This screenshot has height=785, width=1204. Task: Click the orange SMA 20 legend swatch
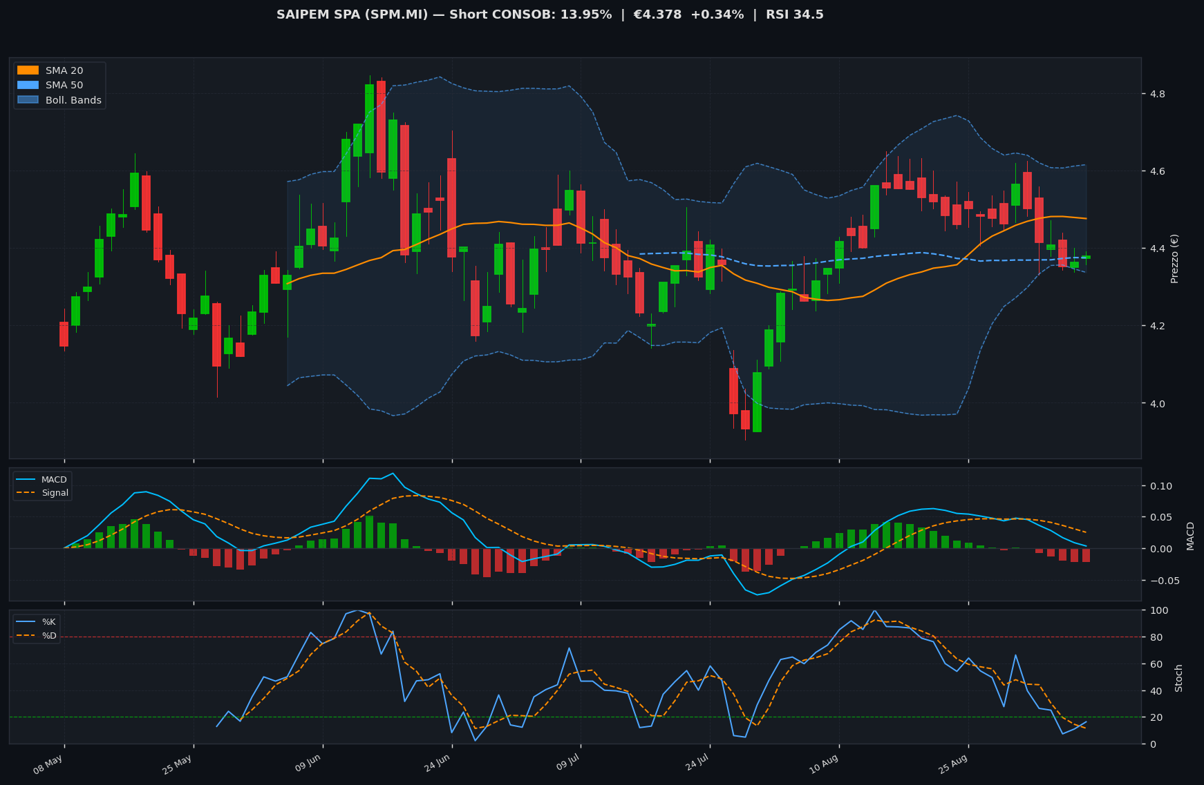coord(28,70)
